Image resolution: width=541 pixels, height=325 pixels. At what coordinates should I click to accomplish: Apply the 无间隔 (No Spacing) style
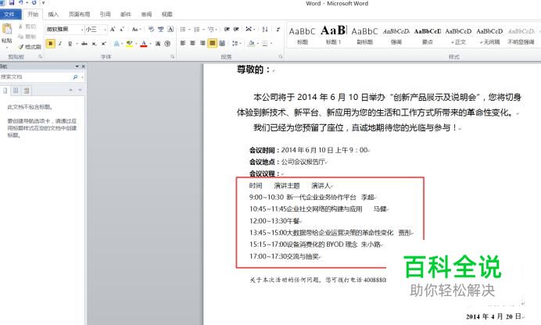489,35
